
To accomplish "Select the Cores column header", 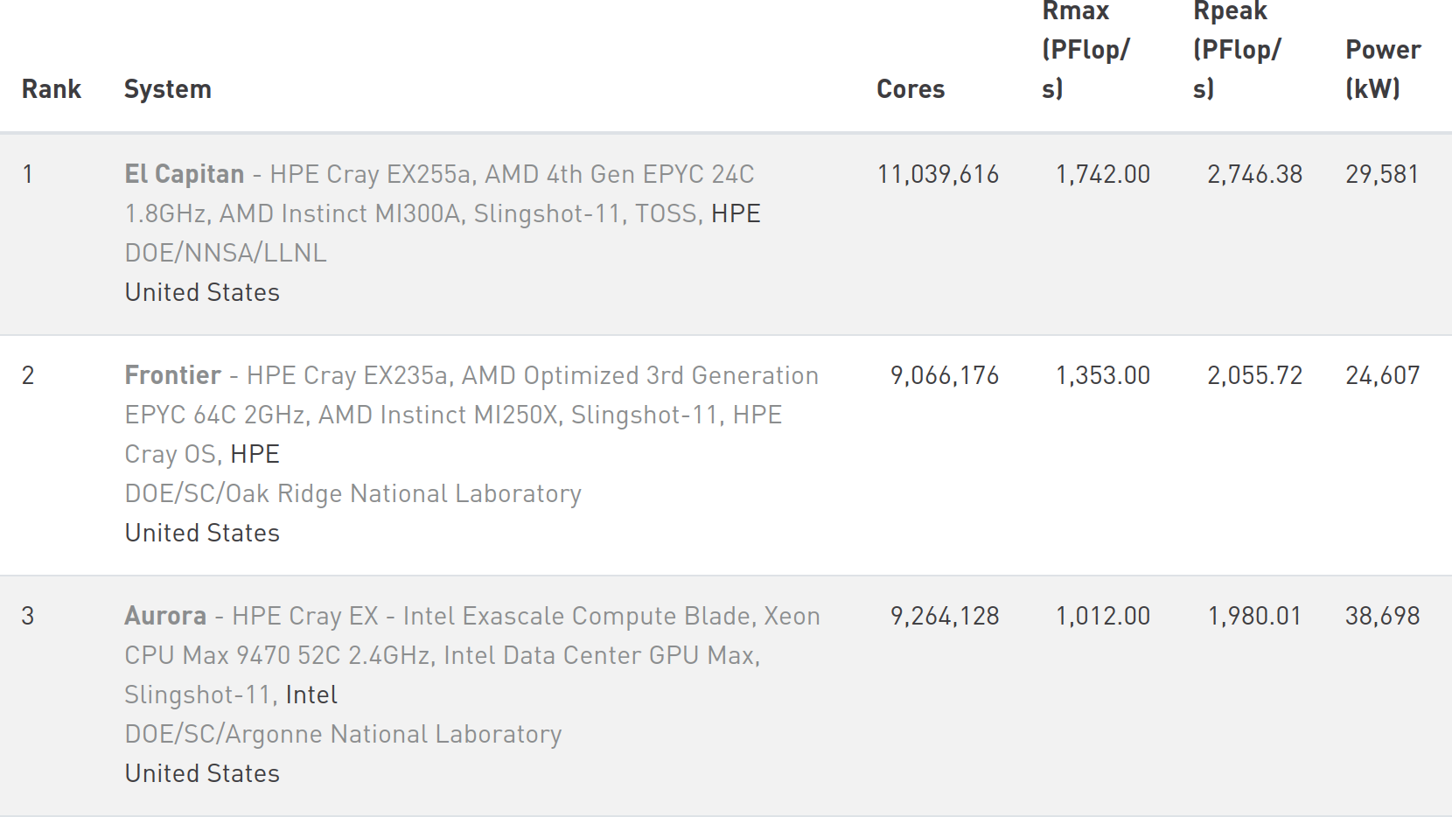I will coord(911,89).
